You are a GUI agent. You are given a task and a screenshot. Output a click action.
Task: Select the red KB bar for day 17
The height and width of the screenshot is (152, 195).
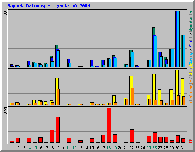coord(103,139)
